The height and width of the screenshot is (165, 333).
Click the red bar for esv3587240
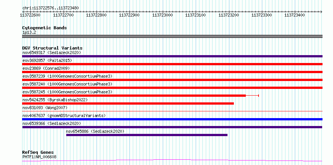pos(172,88)
